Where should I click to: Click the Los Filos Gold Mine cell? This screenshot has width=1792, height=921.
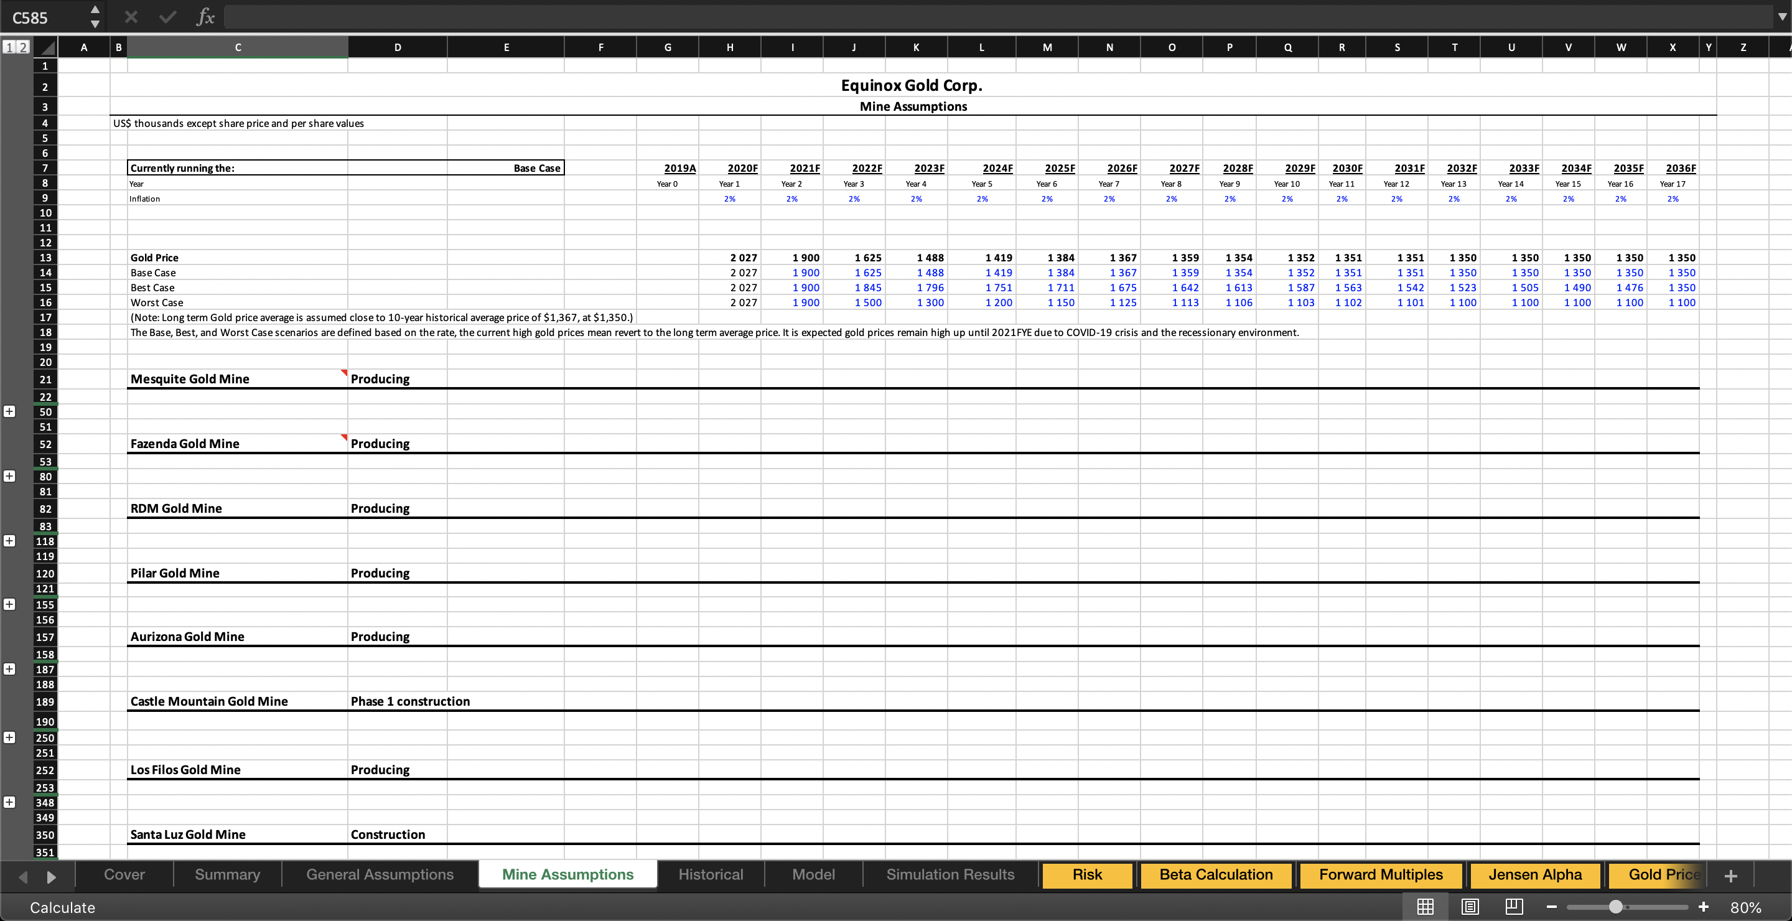pyautogui.click(x=237, y=770)
